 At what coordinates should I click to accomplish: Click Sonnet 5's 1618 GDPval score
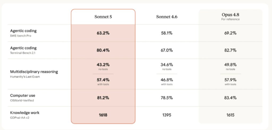tap(103, 115)
